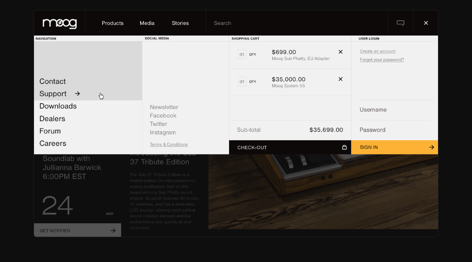Click Create an account link
The height and width of the screenshot is (262, 472).
pyautogui.click(x=378, y=51)
